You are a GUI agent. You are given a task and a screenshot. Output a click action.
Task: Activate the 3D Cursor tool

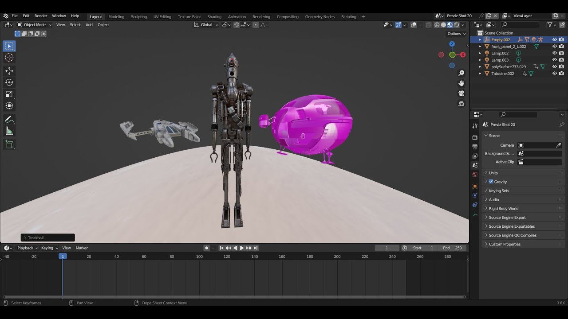click(9, 58)
